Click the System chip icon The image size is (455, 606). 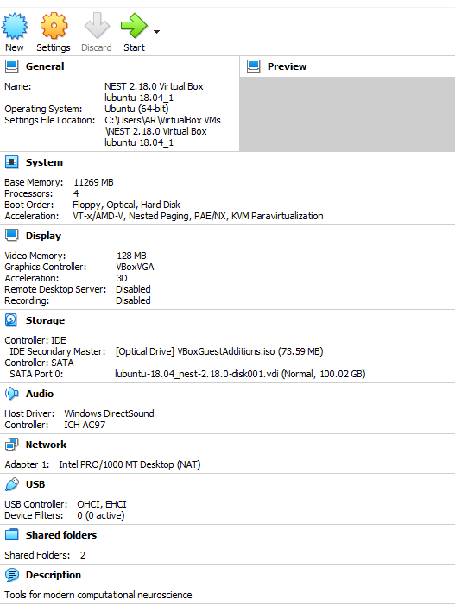coord(12,162)
